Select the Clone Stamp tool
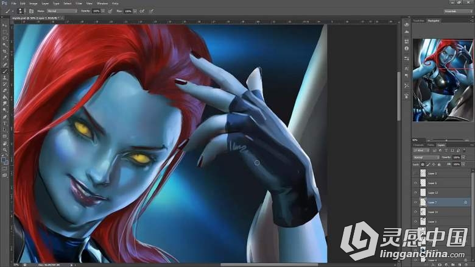The width and height of the screenshot is (475, 267). pos(4,78)
